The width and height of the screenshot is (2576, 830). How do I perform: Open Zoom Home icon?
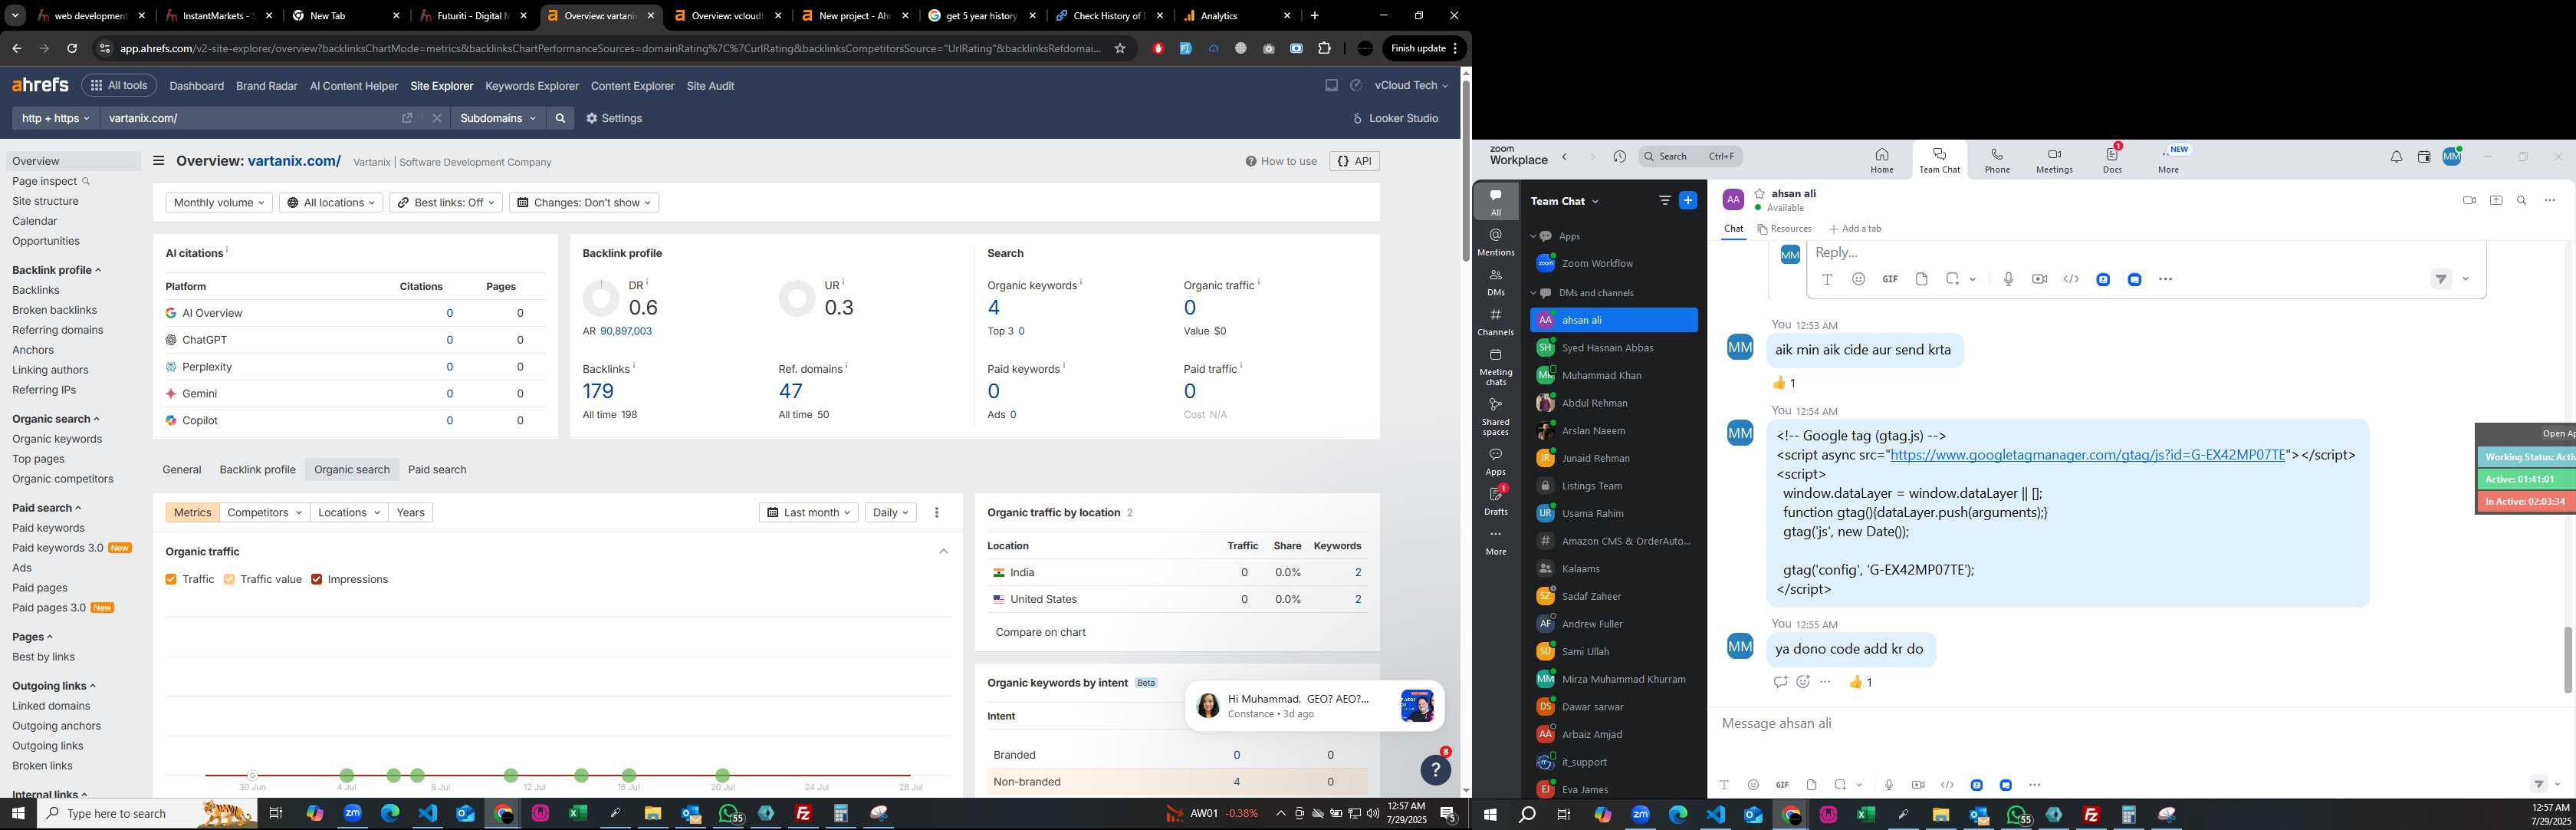(1882, 160)
